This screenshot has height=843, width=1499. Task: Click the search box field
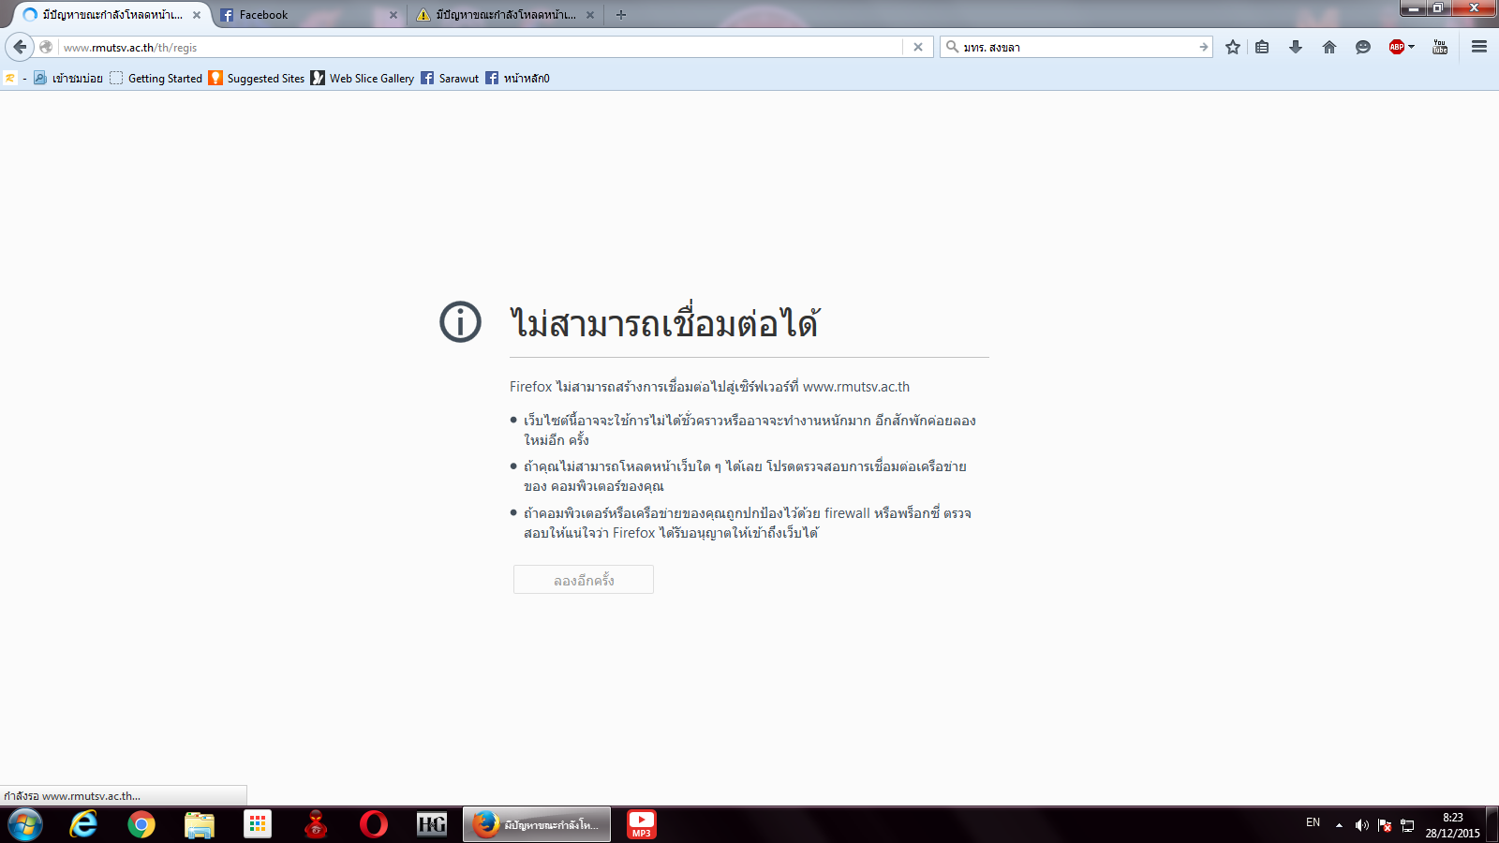click(x=1077, y=47)
